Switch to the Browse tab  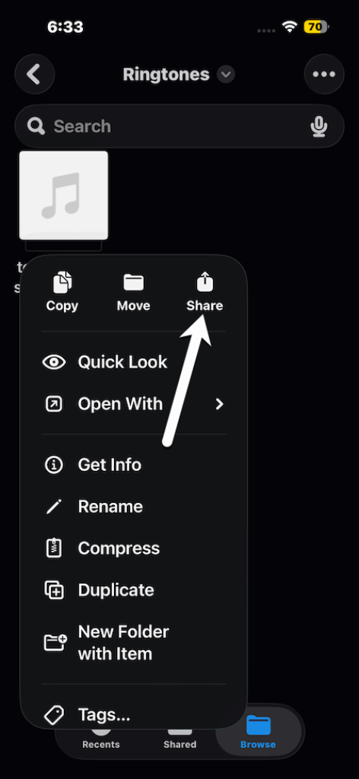tap(258, 733)
